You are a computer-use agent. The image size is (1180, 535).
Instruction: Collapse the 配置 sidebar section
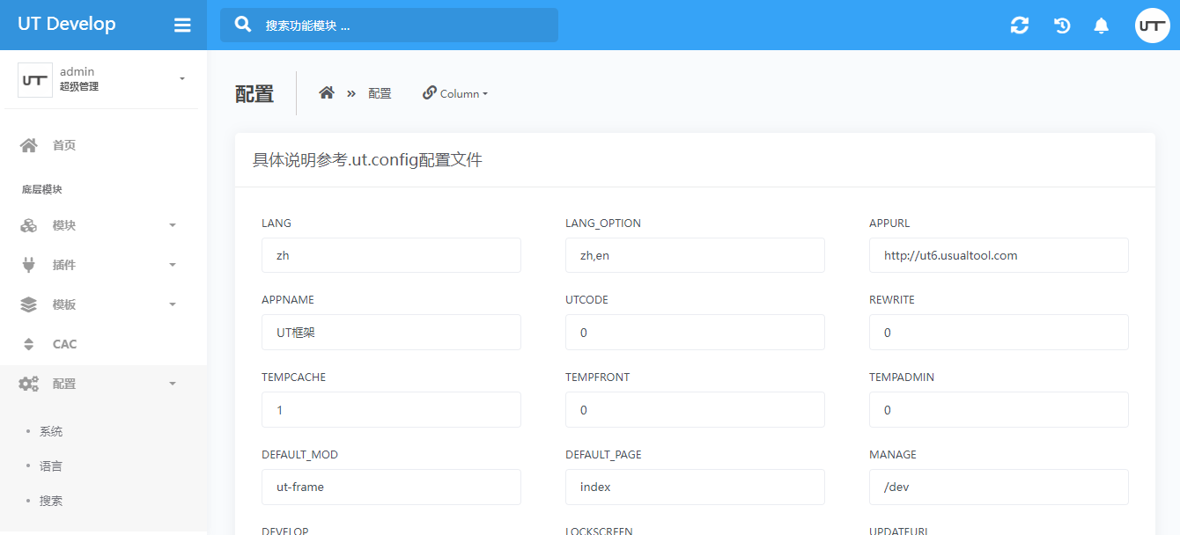pos(99,384)
